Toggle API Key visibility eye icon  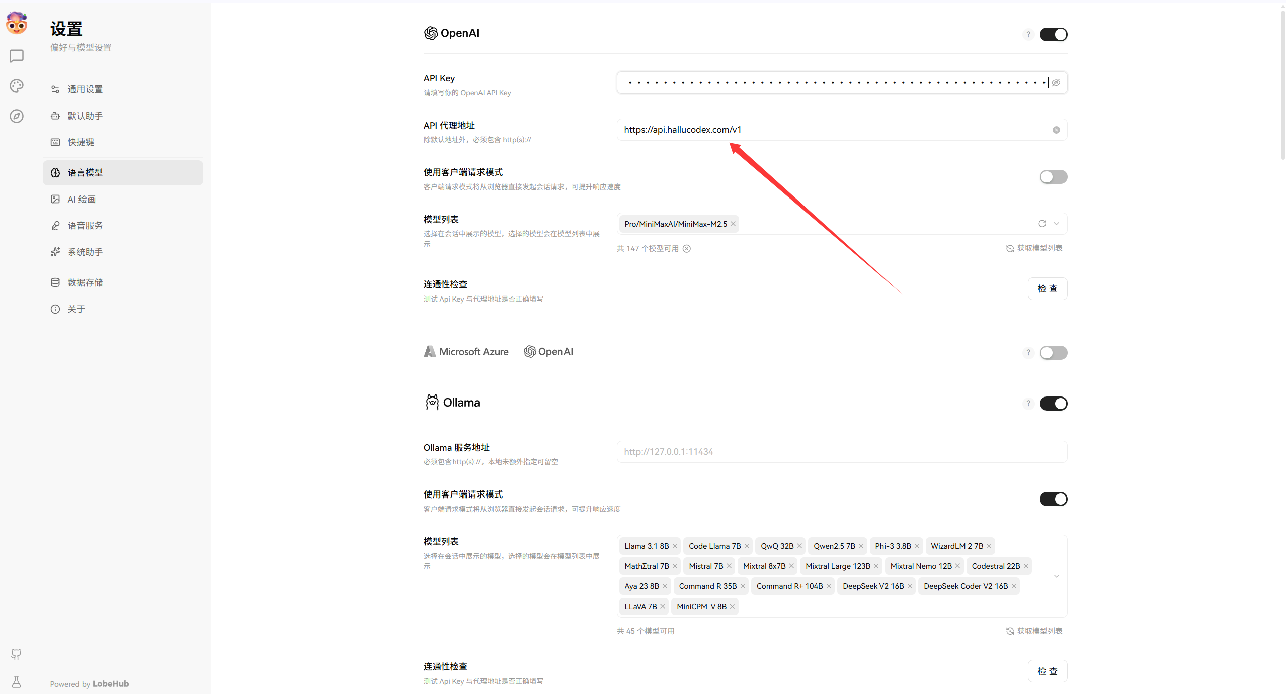1056,83
